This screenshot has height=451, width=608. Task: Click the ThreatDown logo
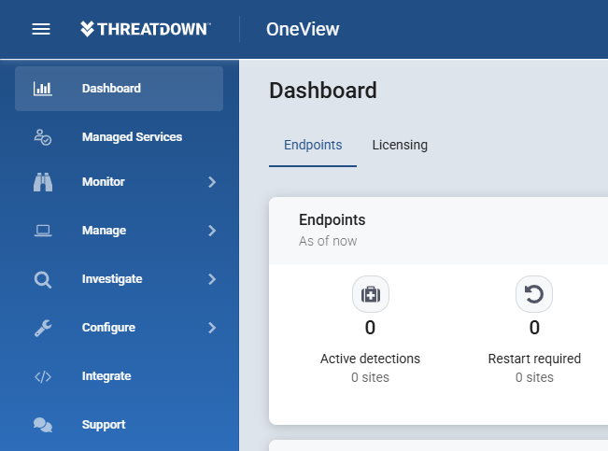(x=146, y=29)
